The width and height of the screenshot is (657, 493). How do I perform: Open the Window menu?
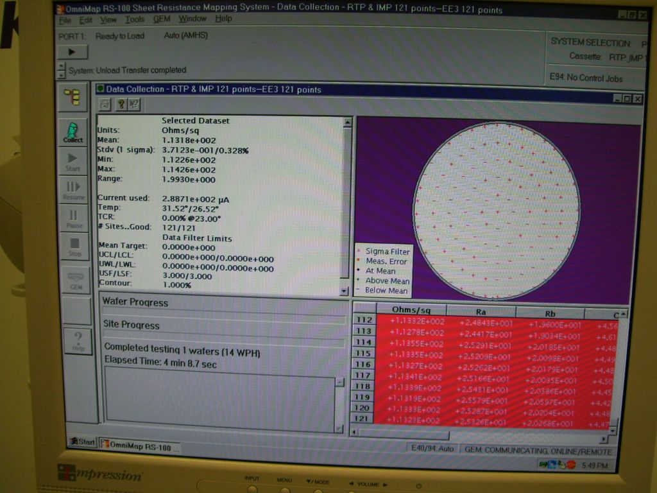coord(194,19)
